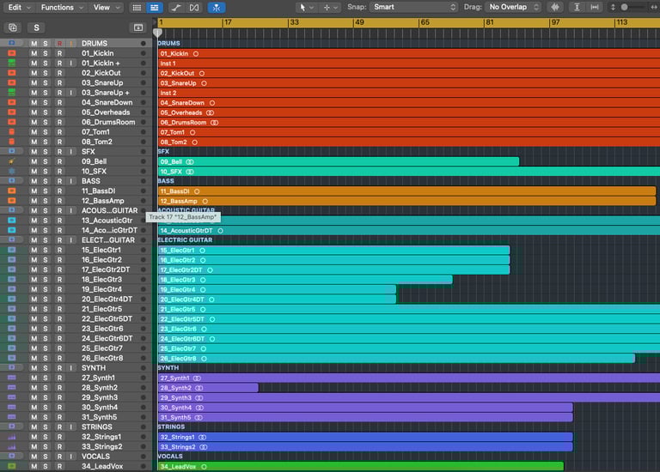Image resolution: width=660 pixels, height=472 pixels.
Task: Open the Functions menu
Action: 62,7
